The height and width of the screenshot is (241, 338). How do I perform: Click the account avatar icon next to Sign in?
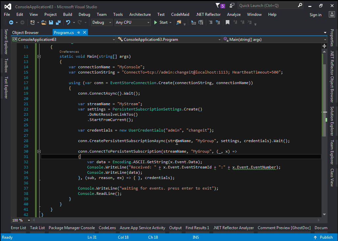coord(332,15)
